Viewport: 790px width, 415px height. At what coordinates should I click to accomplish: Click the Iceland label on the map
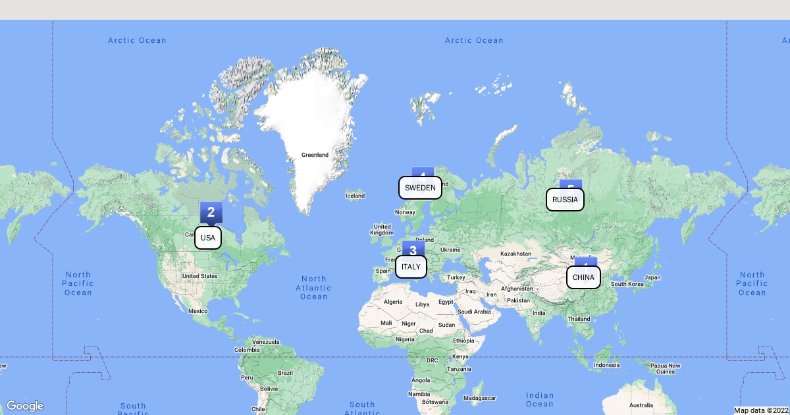pos(355,196)
